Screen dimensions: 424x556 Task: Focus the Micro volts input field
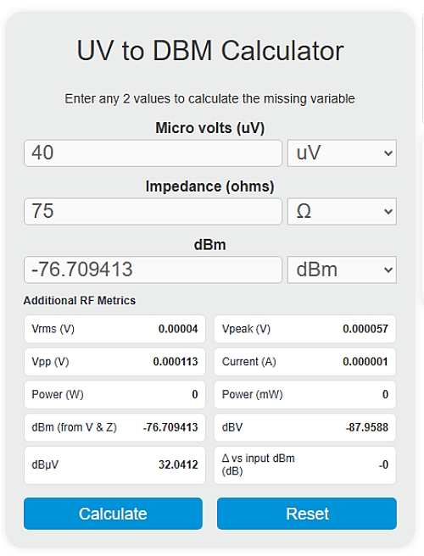pyautogui.click(x=153, y=153)
